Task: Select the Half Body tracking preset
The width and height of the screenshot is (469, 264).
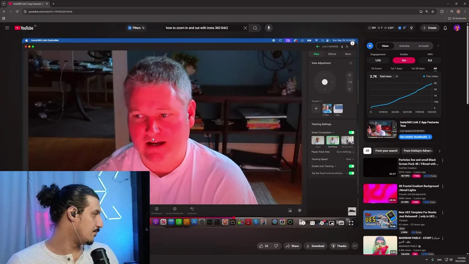Action: [333, 140]
